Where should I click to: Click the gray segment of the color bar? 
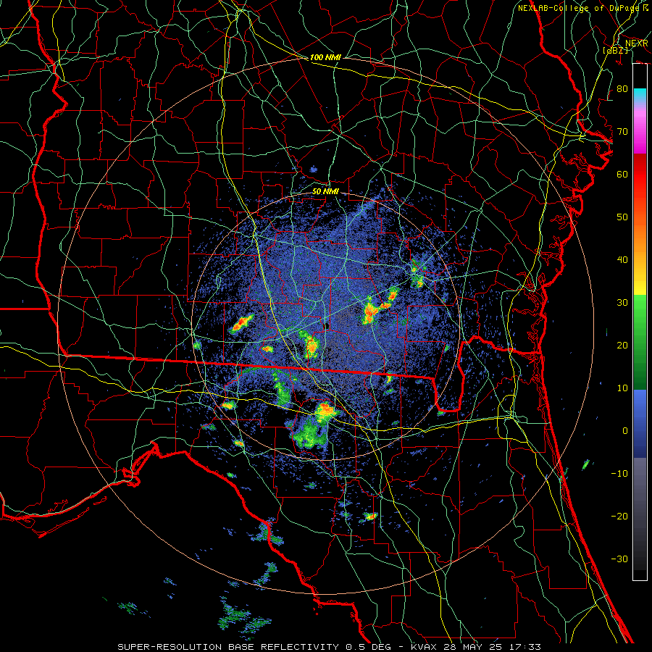click(640, 495)
